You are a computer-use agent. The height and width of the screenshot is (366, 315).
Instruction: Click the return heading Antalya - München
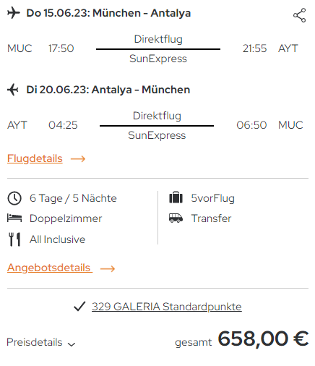click(x=141, y=90)
